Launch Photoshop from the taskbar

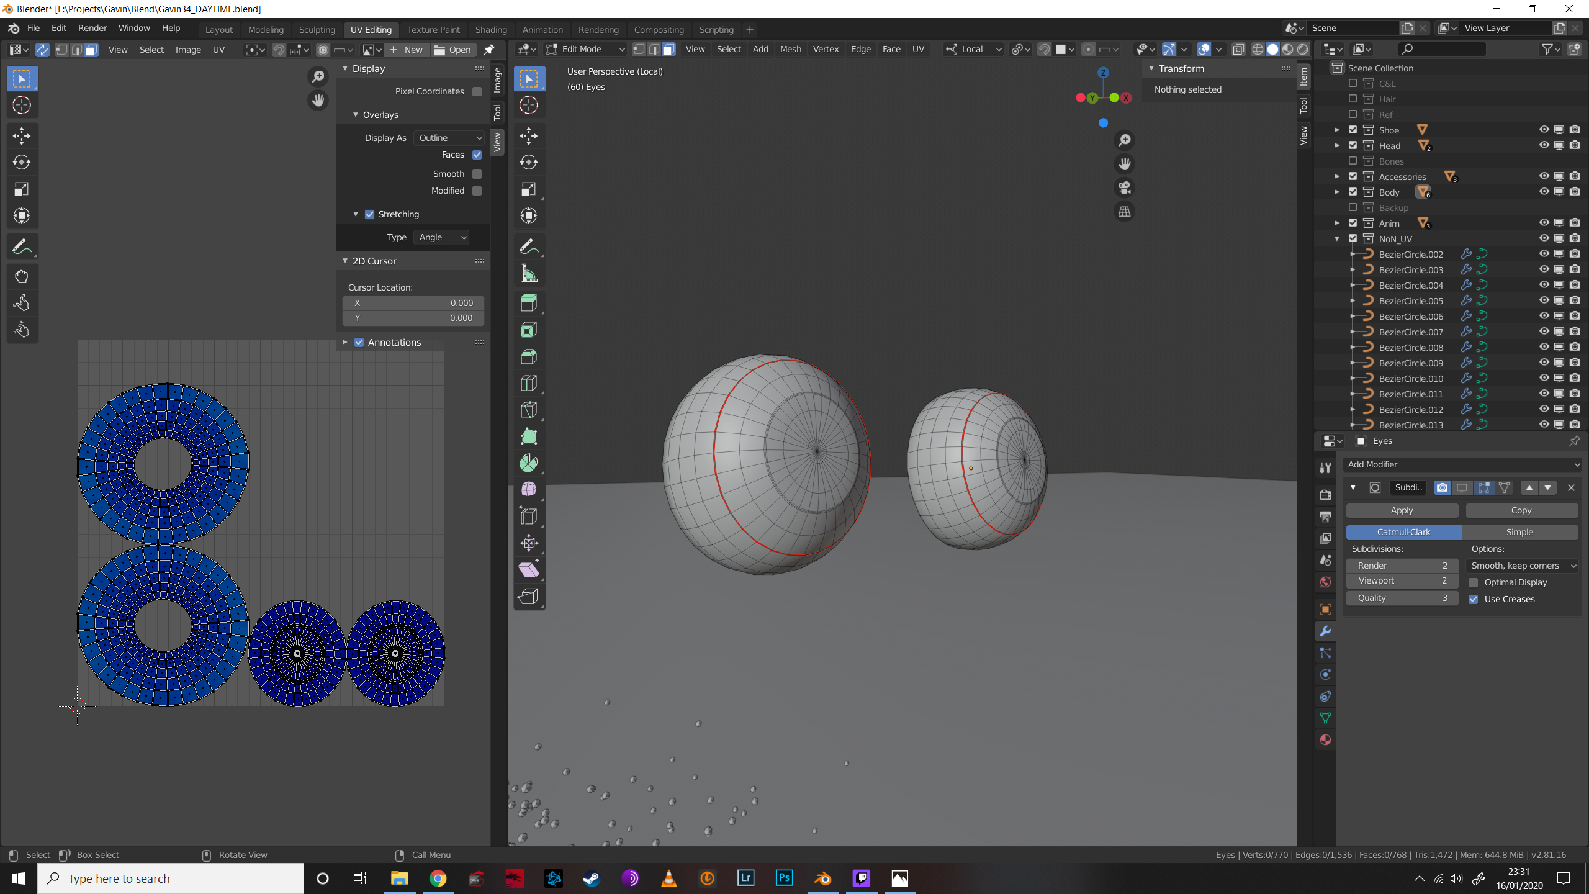click(784, 878)
